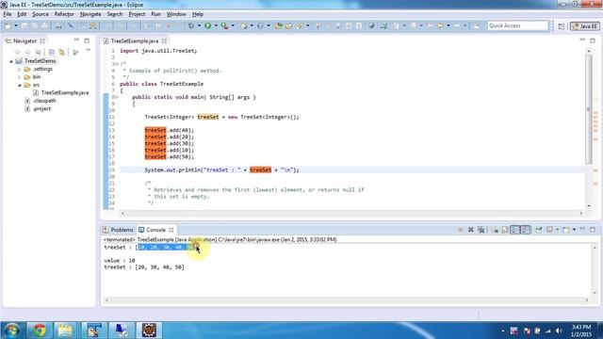Click the Save toolbar icon
The image size is (603, 339).
(24, 25)
